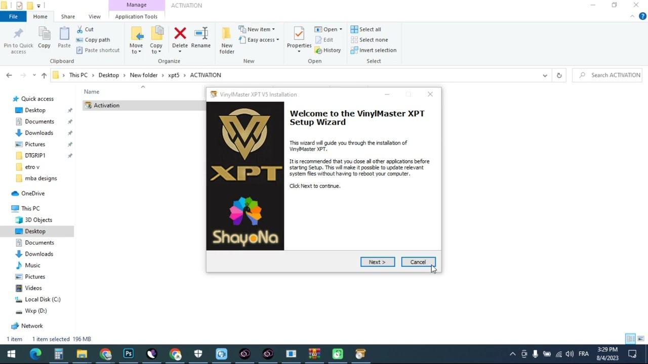Viewport: 648px width, 364px height.
Task: Open Calculator from the taskbar
Action: coord(58,354)
